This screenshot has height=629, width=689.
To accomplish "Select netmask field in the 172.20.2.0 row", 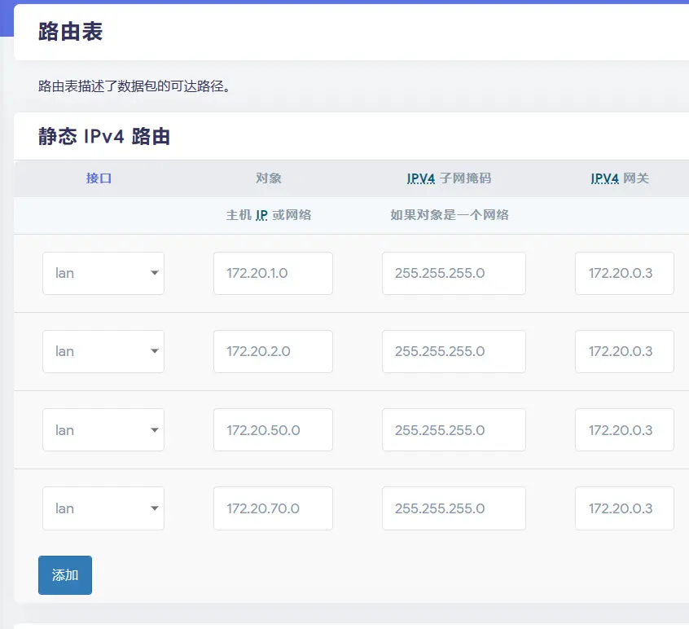I will [x=454, y=351].
